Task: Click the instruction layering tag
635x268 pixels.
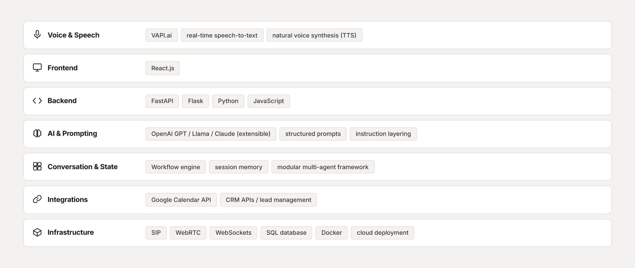Action: (x=383, y=134)
